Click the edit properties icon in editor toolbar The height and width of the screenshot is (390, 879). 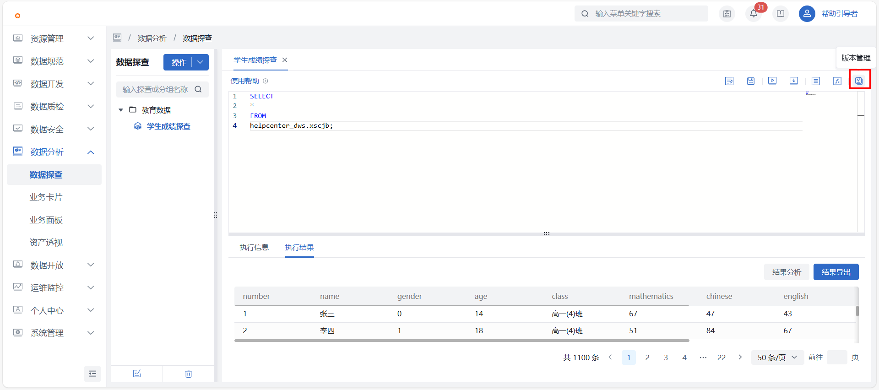pos(729,81)
